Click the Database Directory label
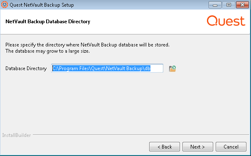Image resolution: width=251 pixels, height=156 pixels. pos(26,68)
